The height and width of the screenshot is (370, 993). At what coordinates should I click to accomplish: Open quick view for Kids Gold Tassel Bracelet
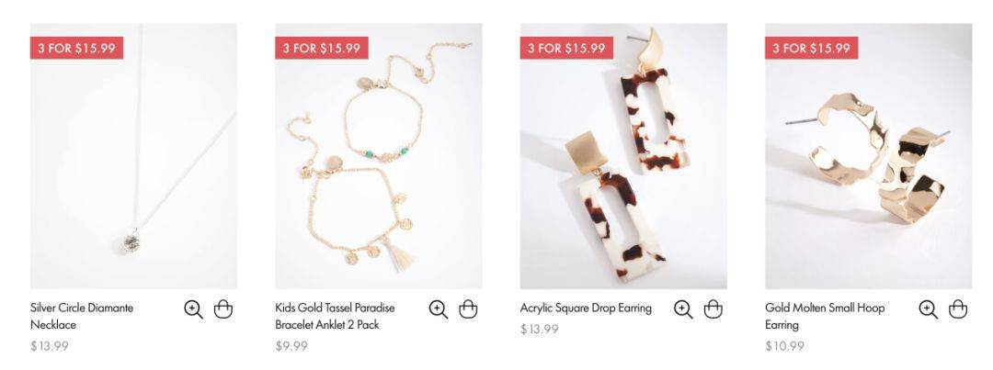439,309
